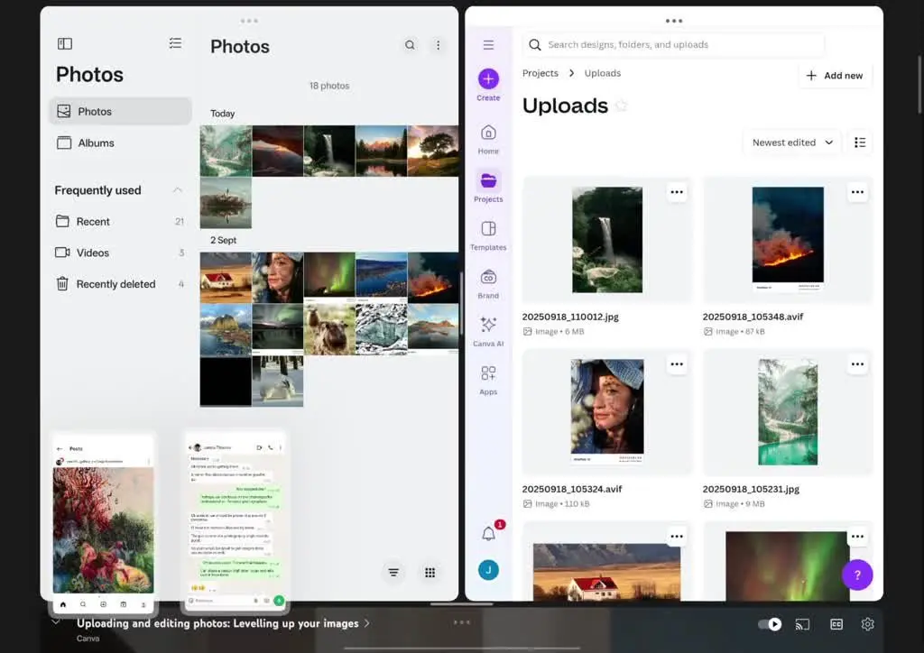
Task: Click the search icon in Photos
Action: pos(410,45)
